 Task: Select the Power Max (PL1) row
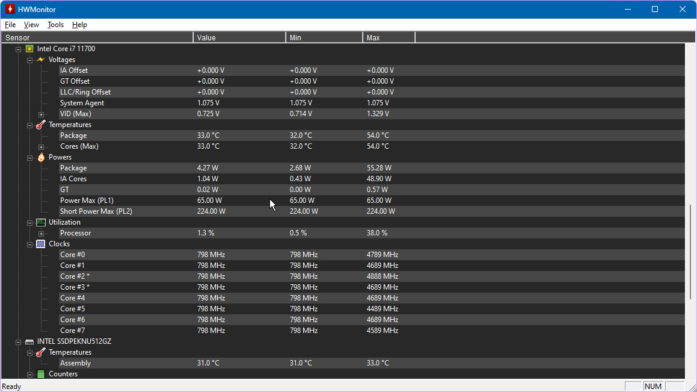[372, 201]
